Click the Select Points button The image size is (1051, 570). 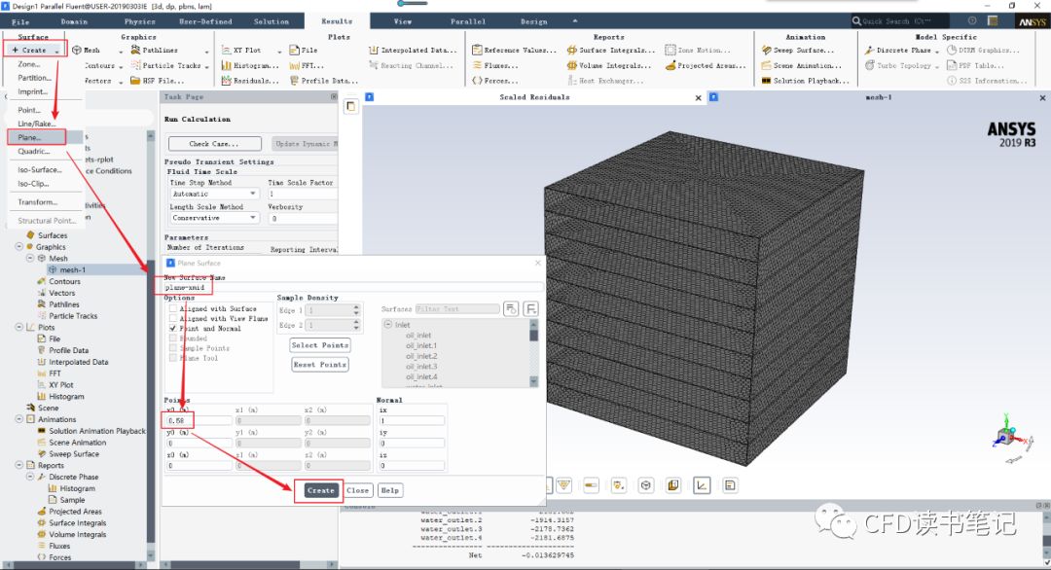tap(320, 345)
